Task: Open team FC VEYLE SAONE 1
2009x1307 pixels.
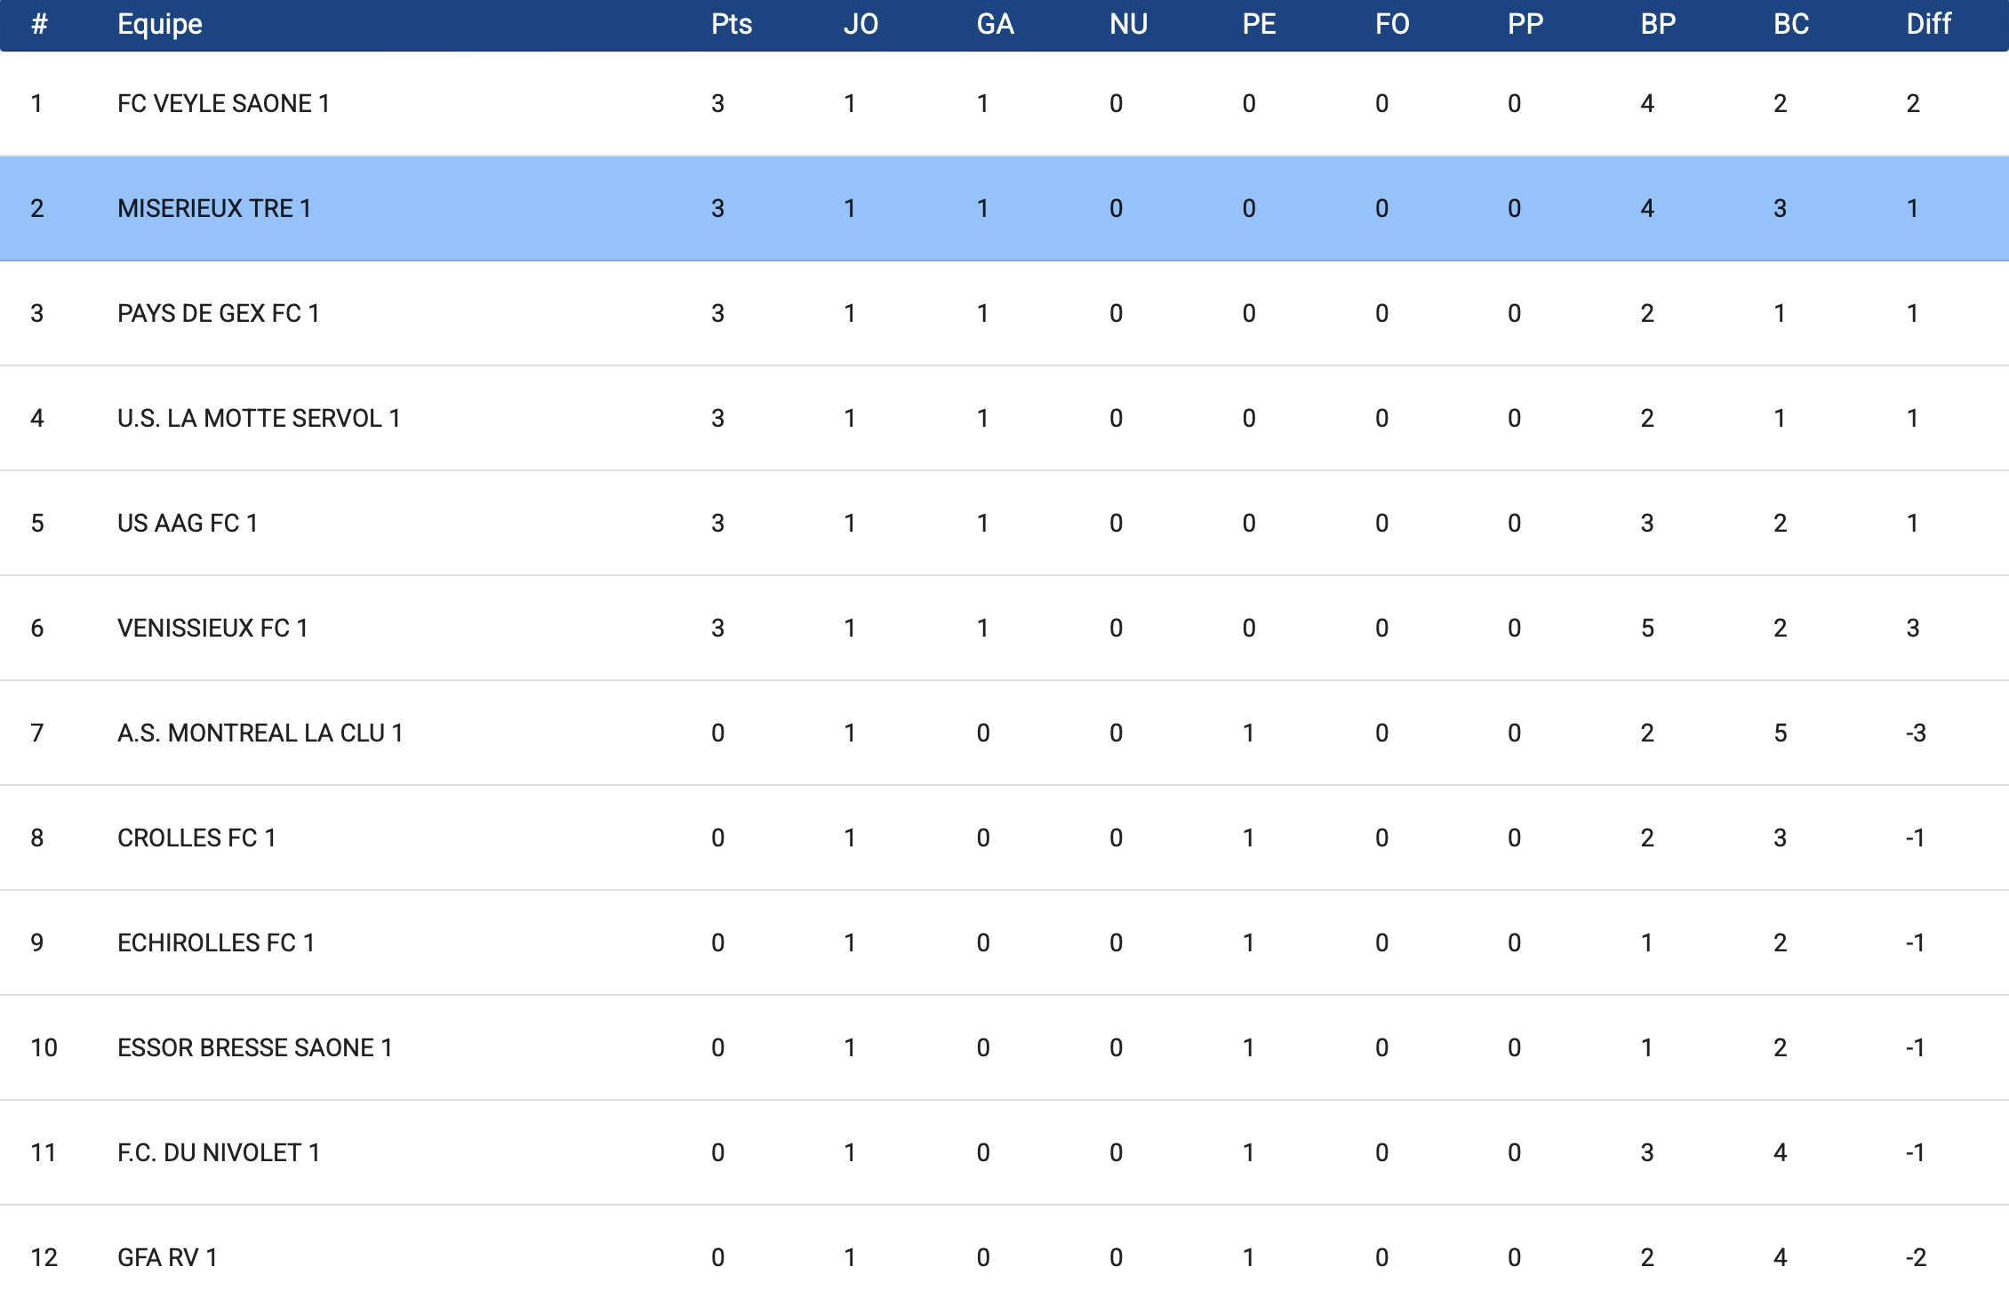Action: tap(223, 104)
